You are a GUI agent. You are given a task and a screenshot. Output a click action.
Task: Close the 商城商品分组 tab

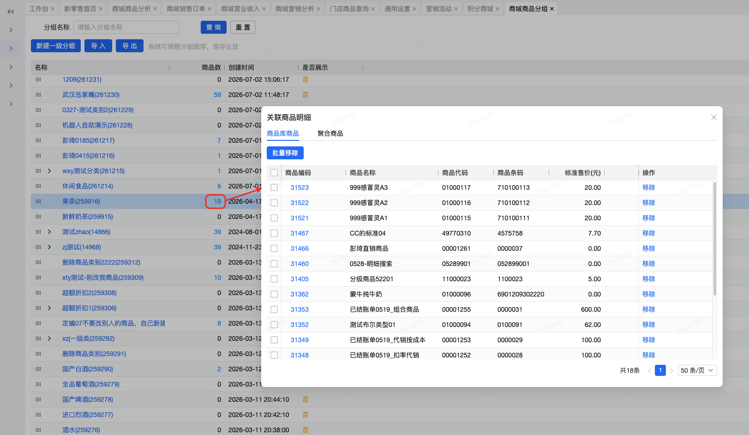[x=552, y=9]
